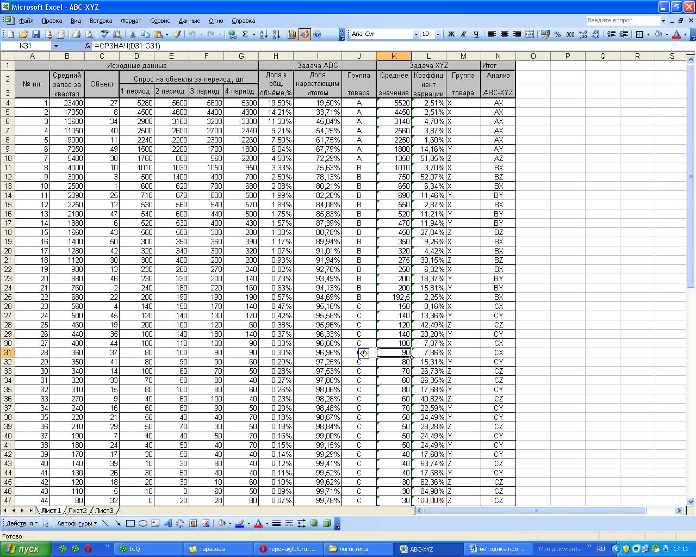Click the Save (floppy disk) toolbar icon
The width and height of the screenshot is (696, 557).
coord(36,34)
